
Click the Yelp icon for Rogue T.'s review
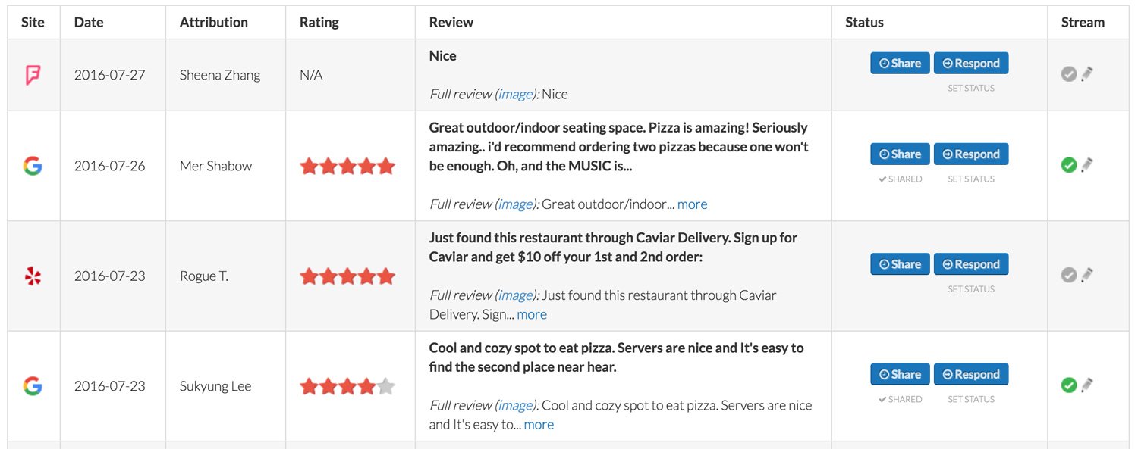pos(33,276)
